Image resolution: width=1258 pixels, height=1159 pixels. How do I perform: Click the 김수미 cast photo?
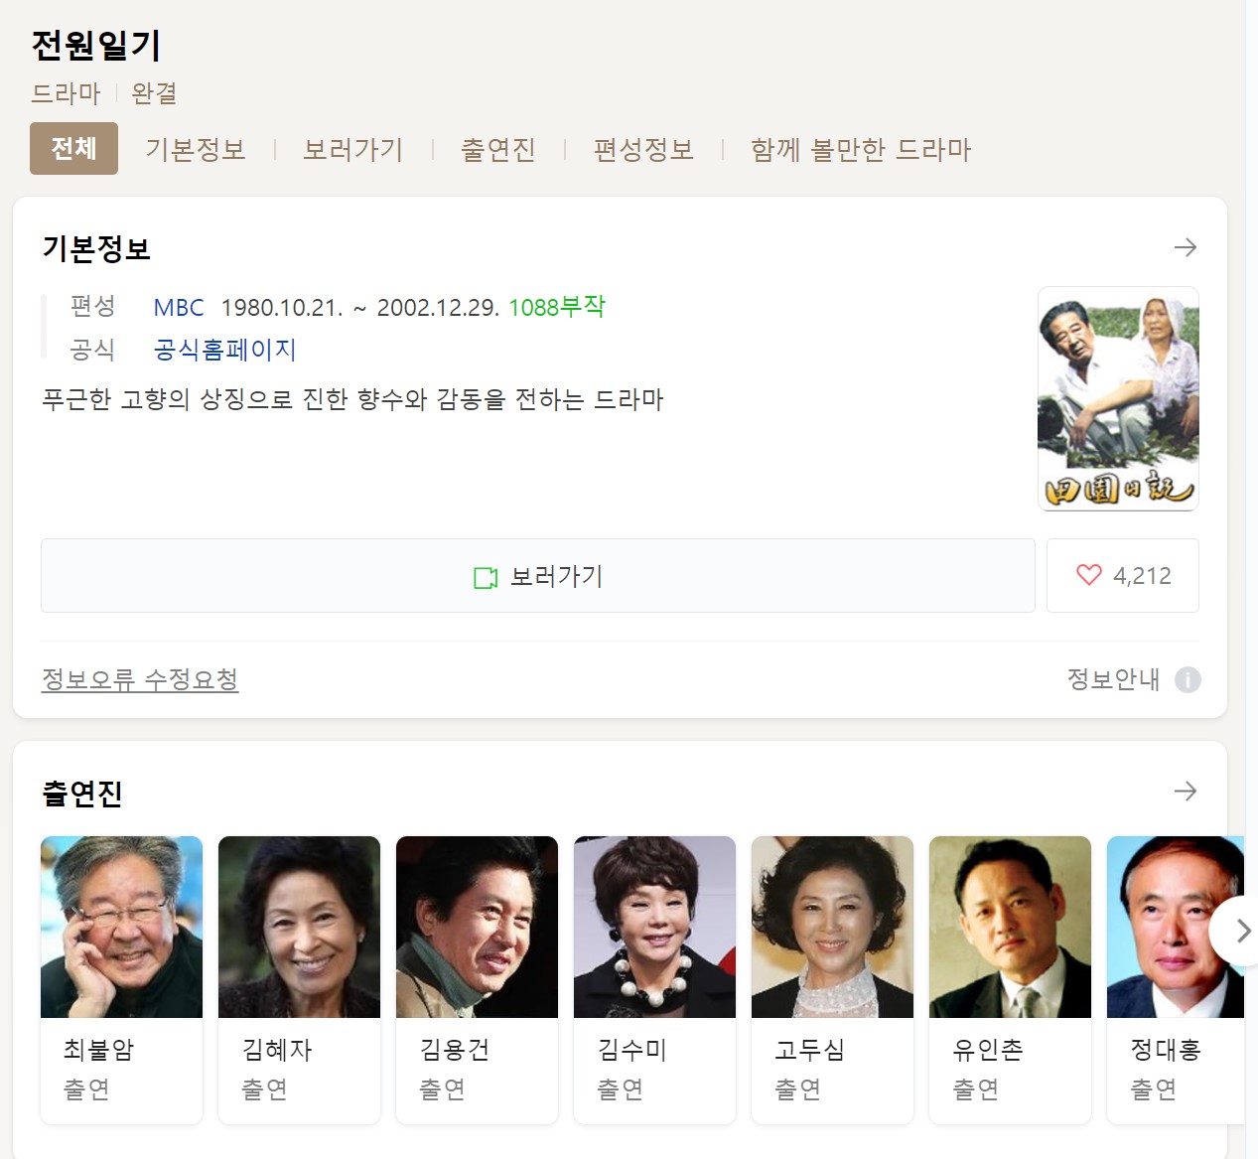tap(654, 927)
